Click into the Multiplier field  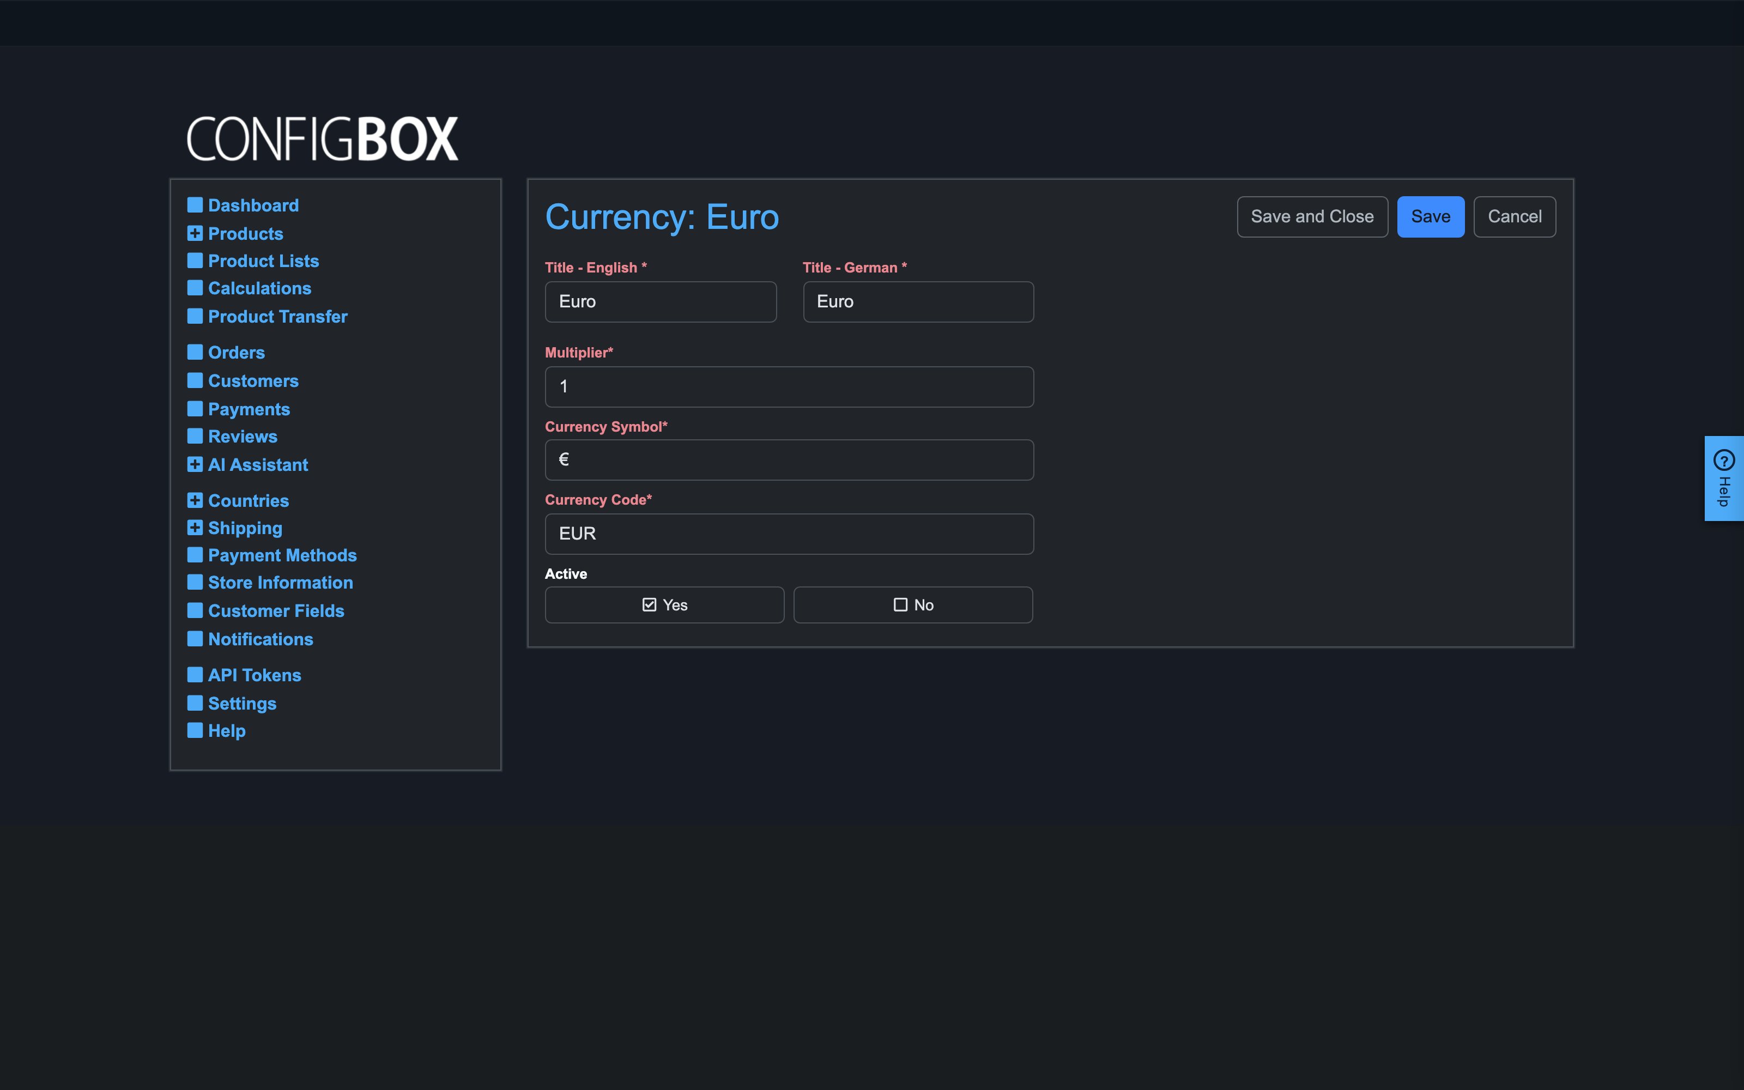(x=789, y=387)
